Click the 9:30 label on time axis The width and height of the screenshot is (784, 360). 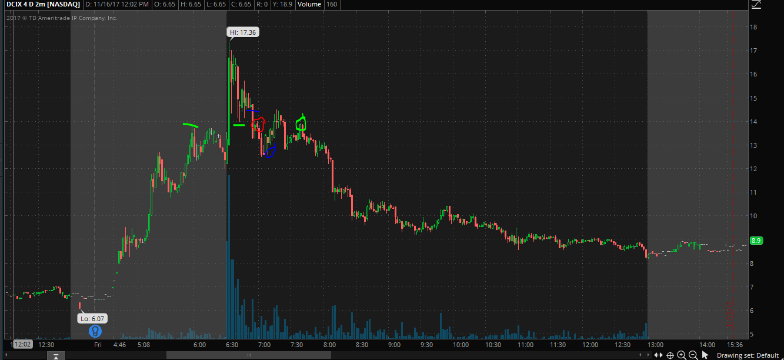click(x=426, y=344)
